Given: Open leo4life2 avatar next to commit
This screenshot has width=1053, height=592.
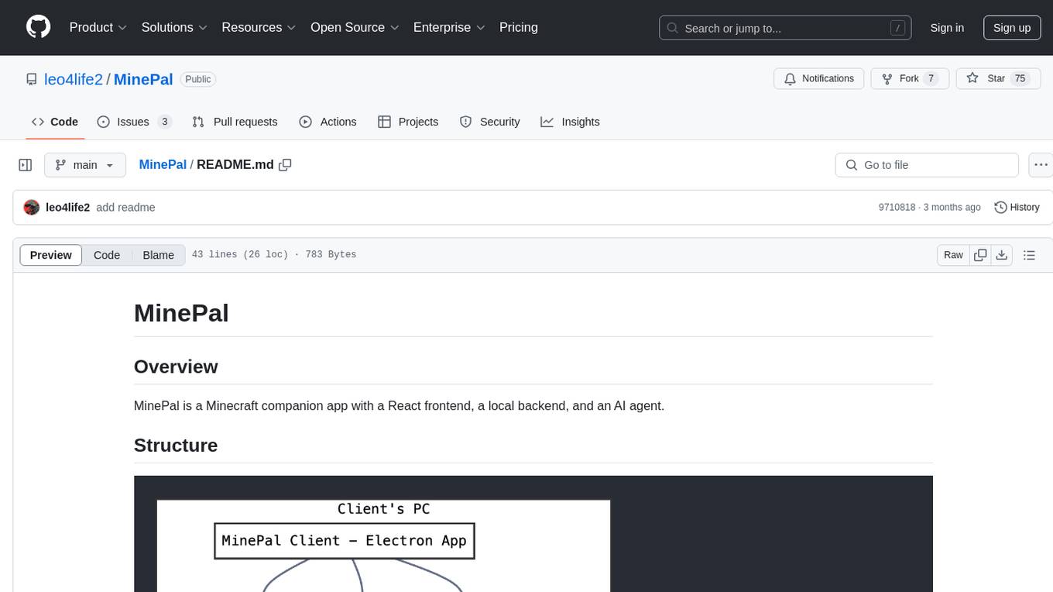Looking at the screenshot, I should pos(32,208).
